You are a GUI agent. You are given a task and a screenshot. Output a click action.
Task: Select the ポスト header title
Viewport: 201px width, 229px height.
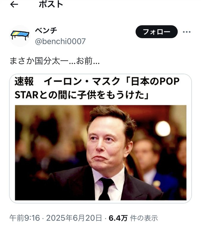point(51,4)
